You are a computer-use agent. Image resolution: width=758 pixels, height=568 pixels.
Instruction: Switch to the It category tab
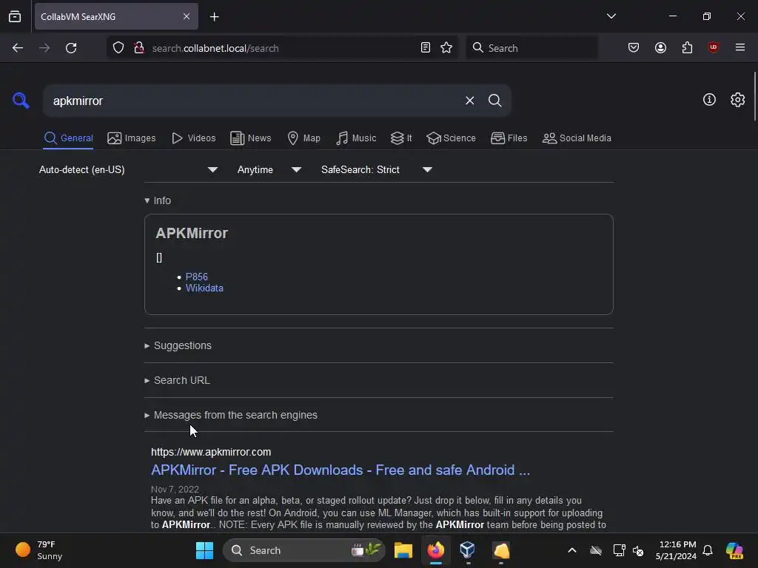401,138
